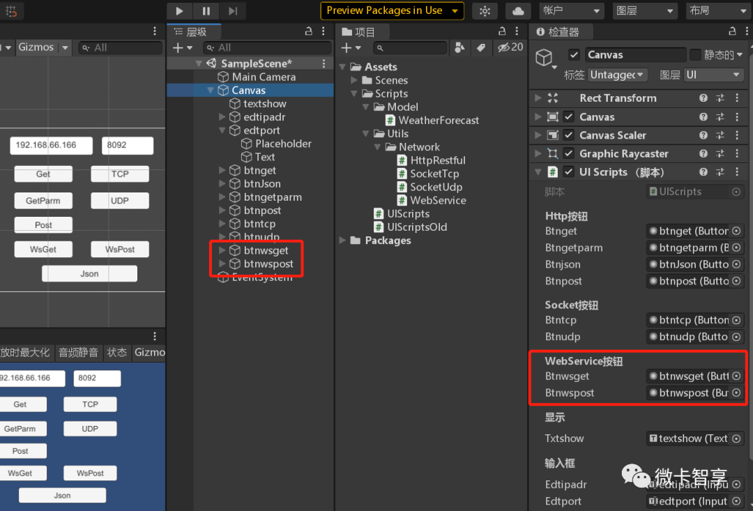
Task: Open the SampleScene row options menu
Action: (324, 63)
